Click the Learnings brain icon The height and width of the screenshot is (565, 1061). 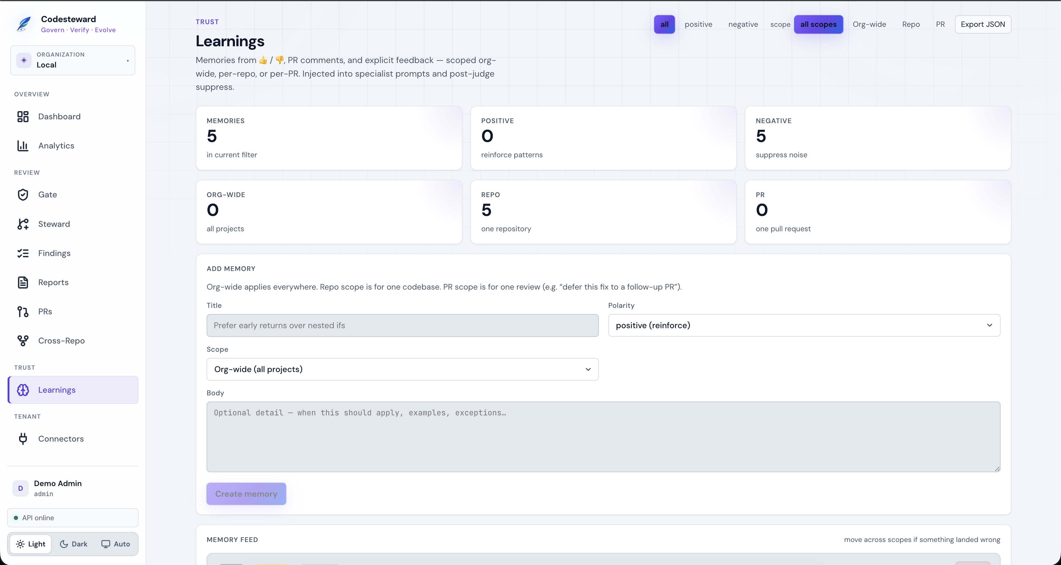click(23, 390)
